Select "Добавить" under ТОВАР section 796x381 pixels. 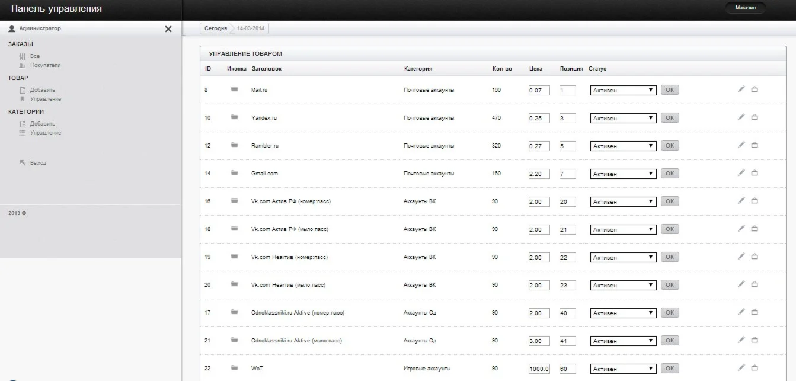pos(42,90)
